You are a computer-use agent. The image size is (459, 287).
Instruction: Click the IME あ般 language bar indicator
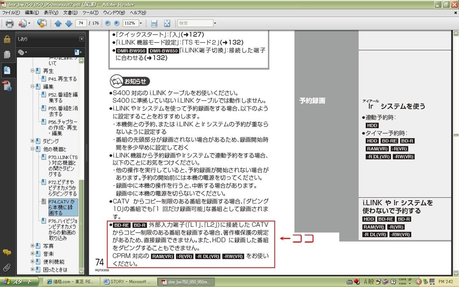pyautogui.click(x=369, y=282)
